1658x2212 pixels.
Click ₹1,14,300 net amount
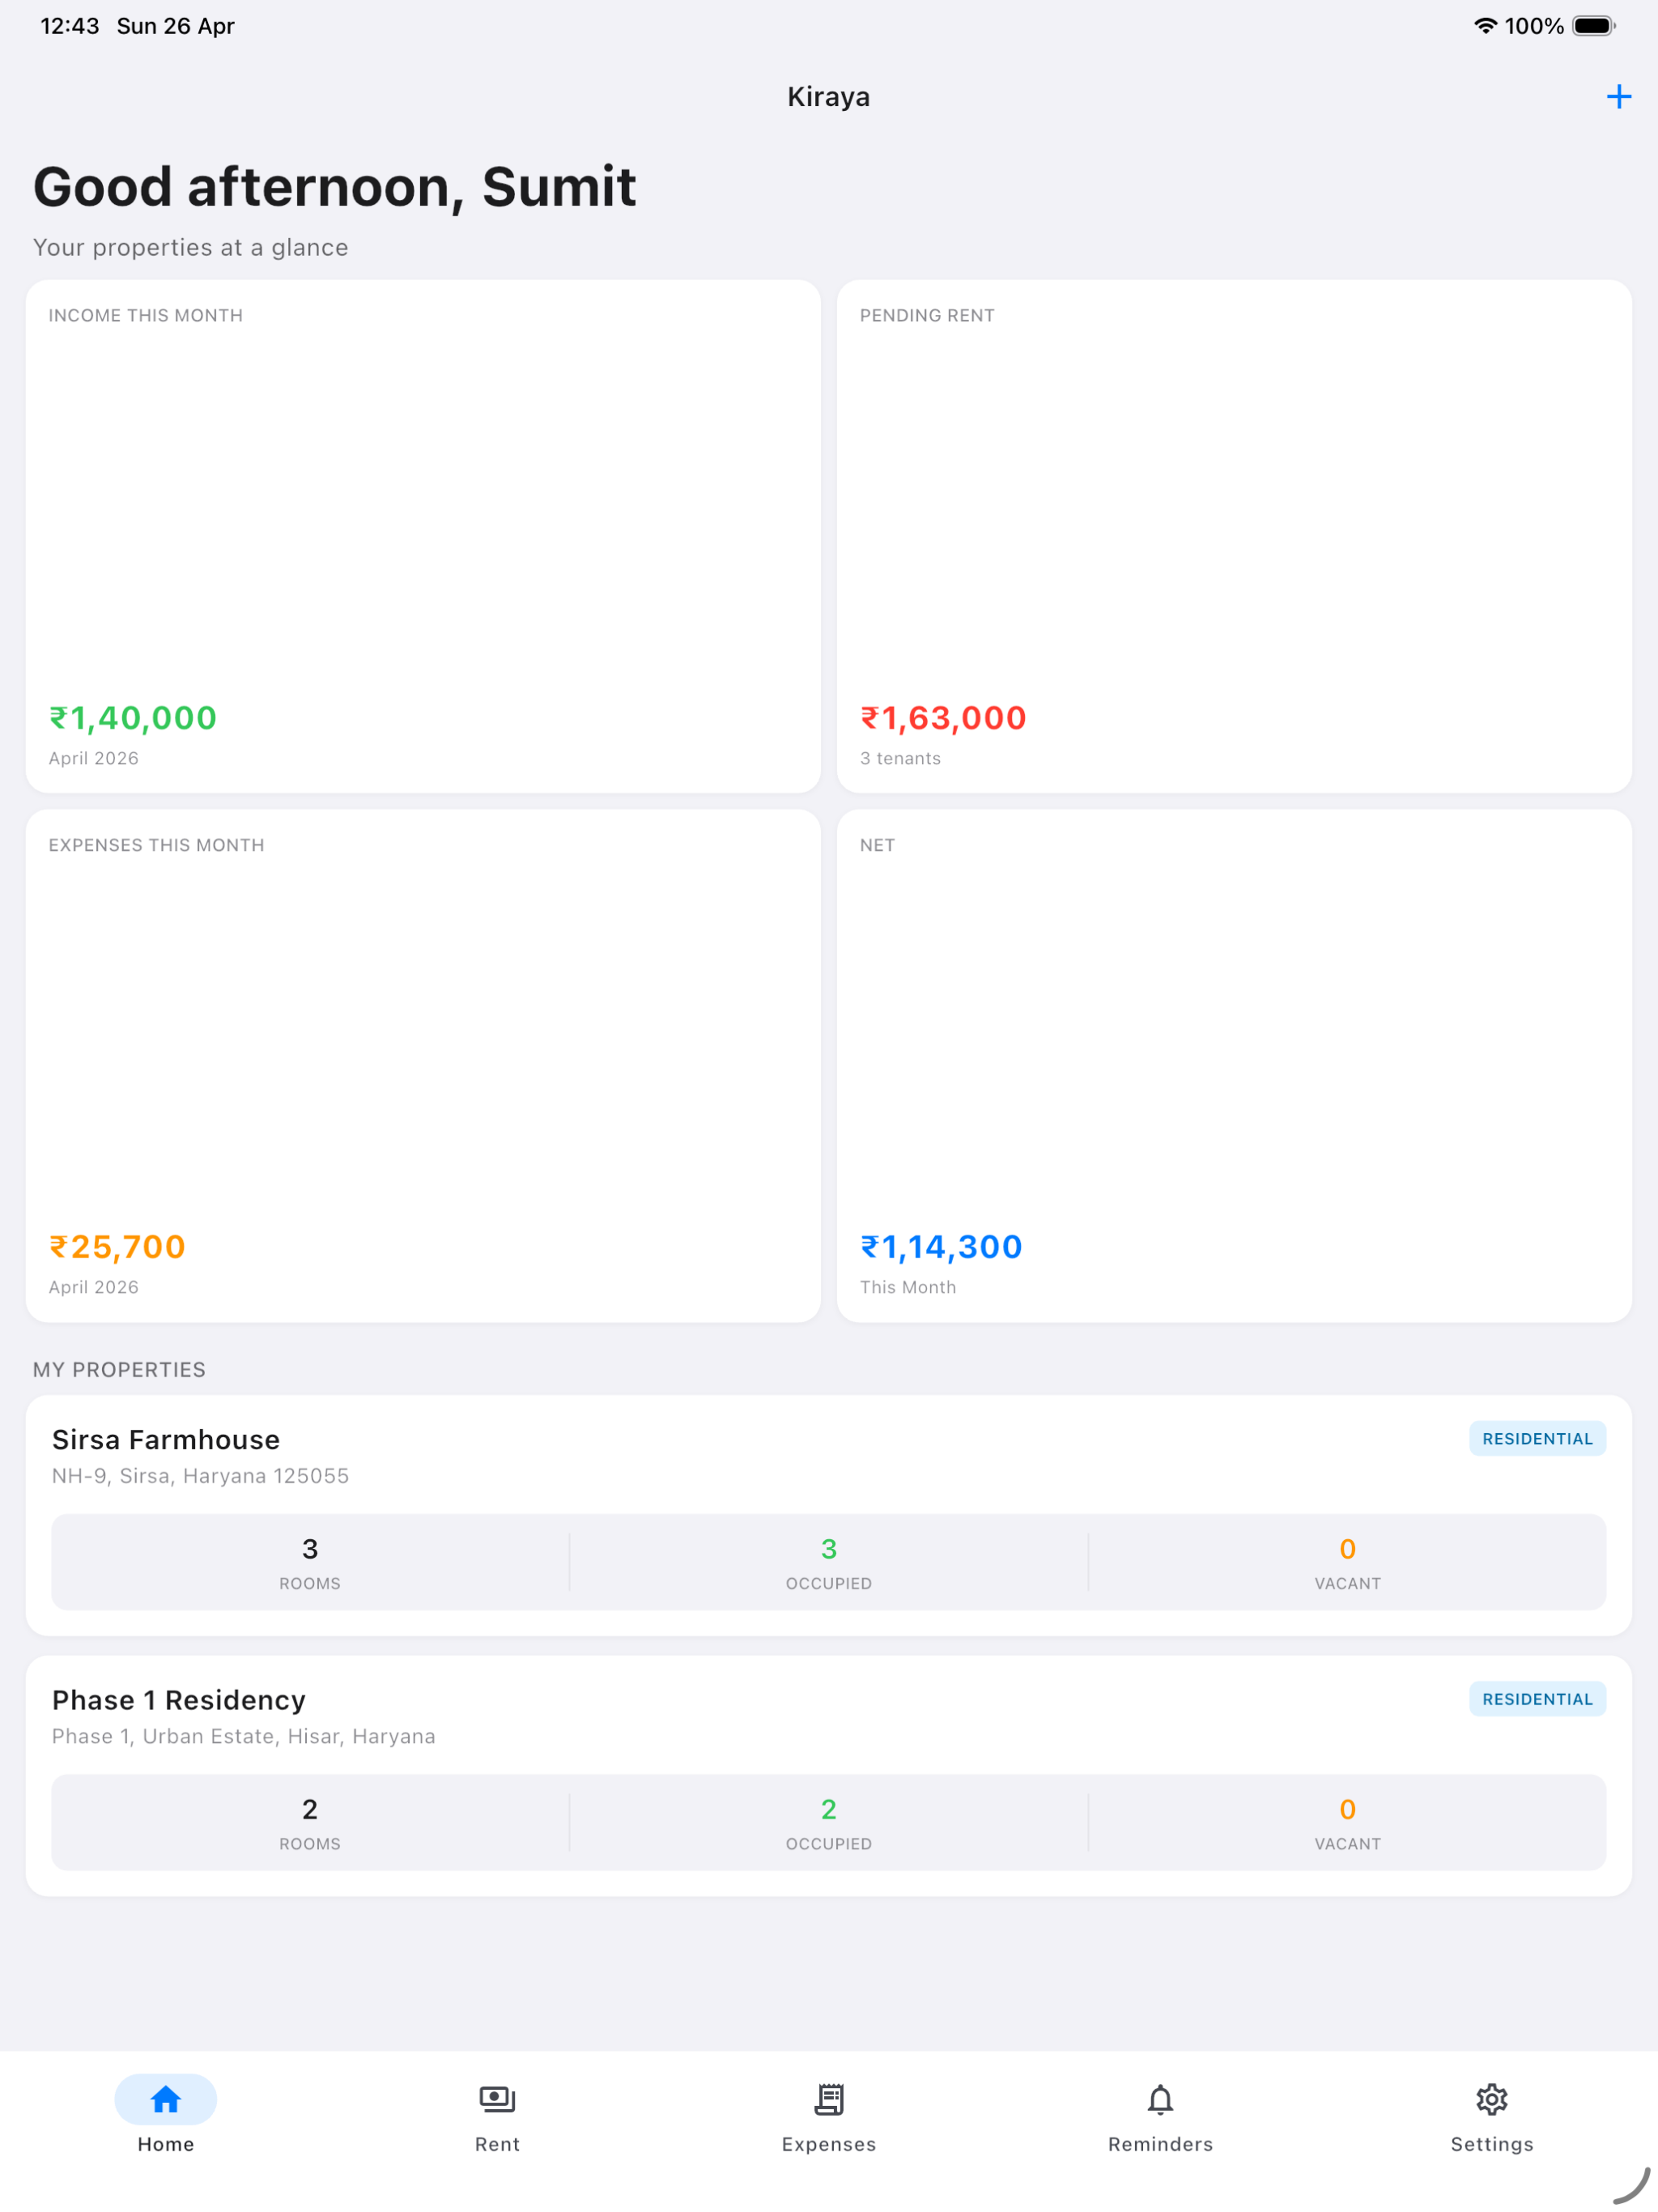click(941, 1247)
